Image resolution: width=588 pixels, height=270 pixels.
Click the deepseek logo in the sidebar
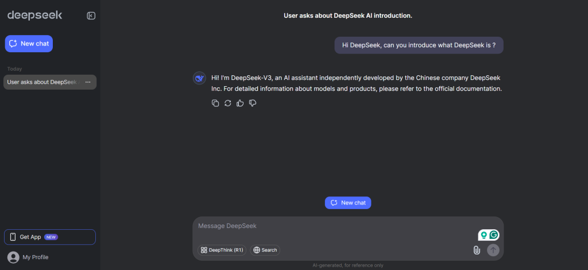[x=34, y=16]
